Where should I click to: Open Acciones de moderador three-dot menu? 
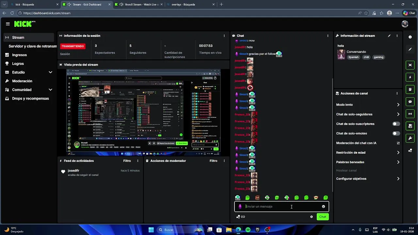[x=224, y=161]
